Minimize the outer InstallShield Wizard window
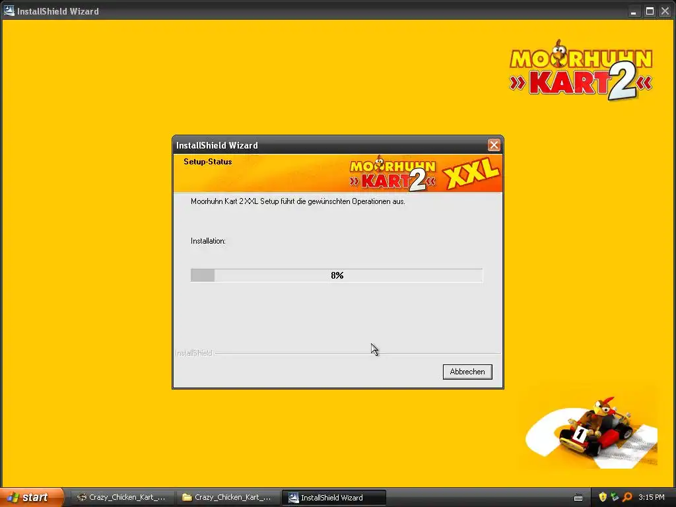The height and width of the screenshot is (507, 676). (x=633, y=11)
